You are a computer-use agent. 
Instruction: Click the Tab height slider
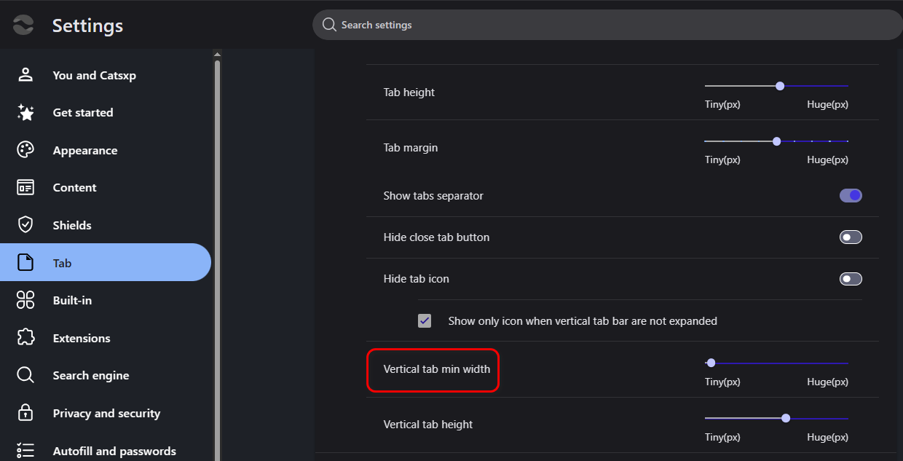tap(776, 86)
